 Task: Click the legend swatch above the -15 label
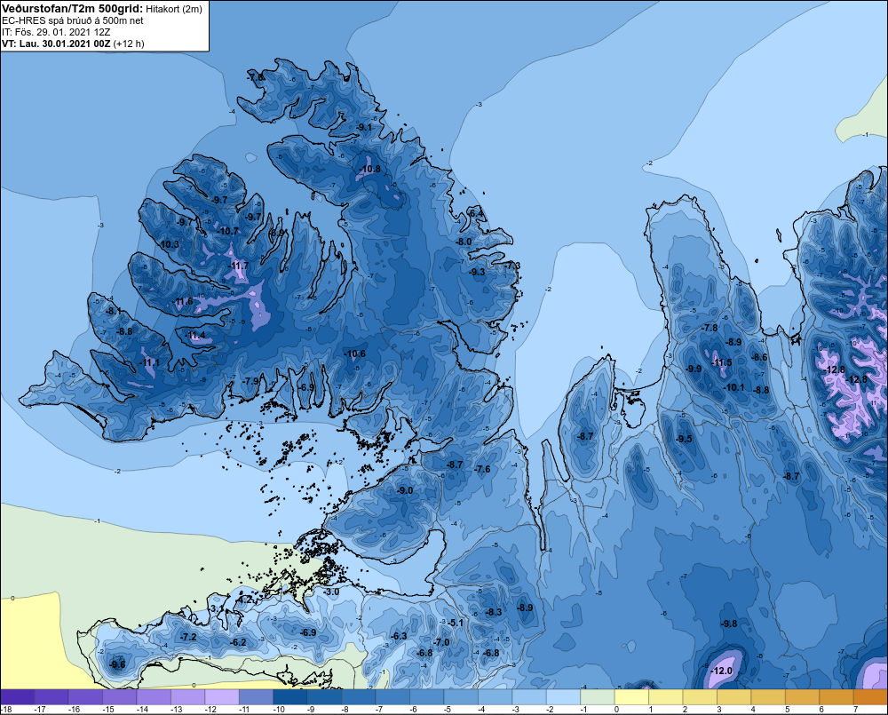point(120,697)
